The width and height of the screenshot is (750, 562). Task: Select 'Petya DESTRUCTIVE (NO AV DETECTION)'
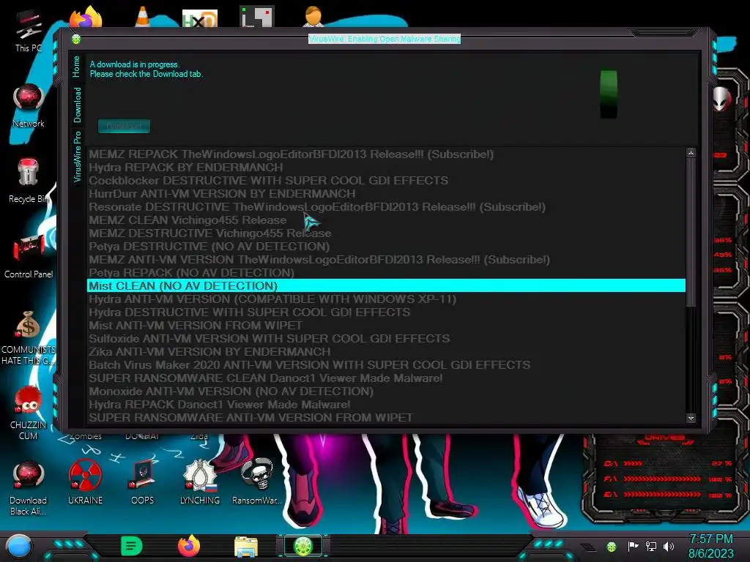(387, 247)
